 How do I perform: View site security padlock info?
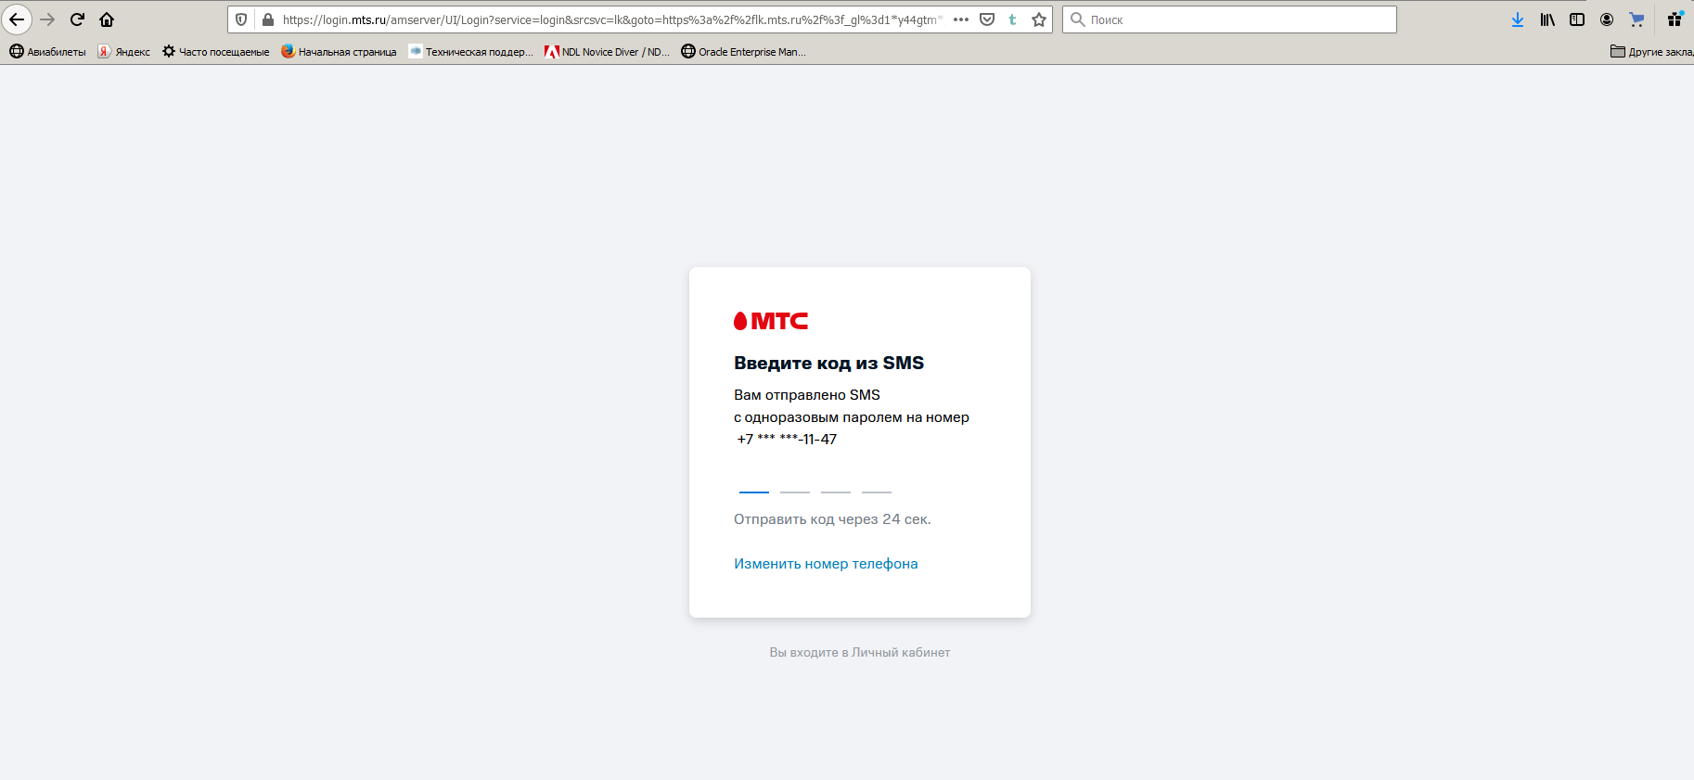[x=267, y=19]
